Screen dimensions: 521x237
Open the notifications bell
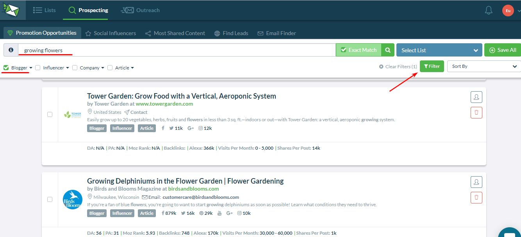489,11
